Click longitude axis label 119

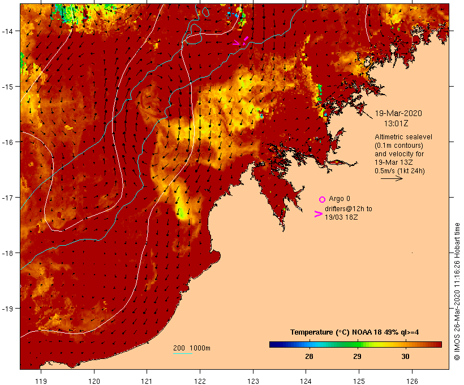(x=41, y=381)
